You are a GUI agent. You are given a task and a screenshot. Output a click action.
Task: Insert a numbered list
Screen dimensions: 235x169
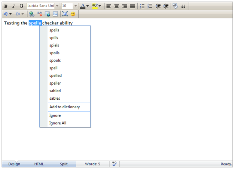tap(150, 6)
